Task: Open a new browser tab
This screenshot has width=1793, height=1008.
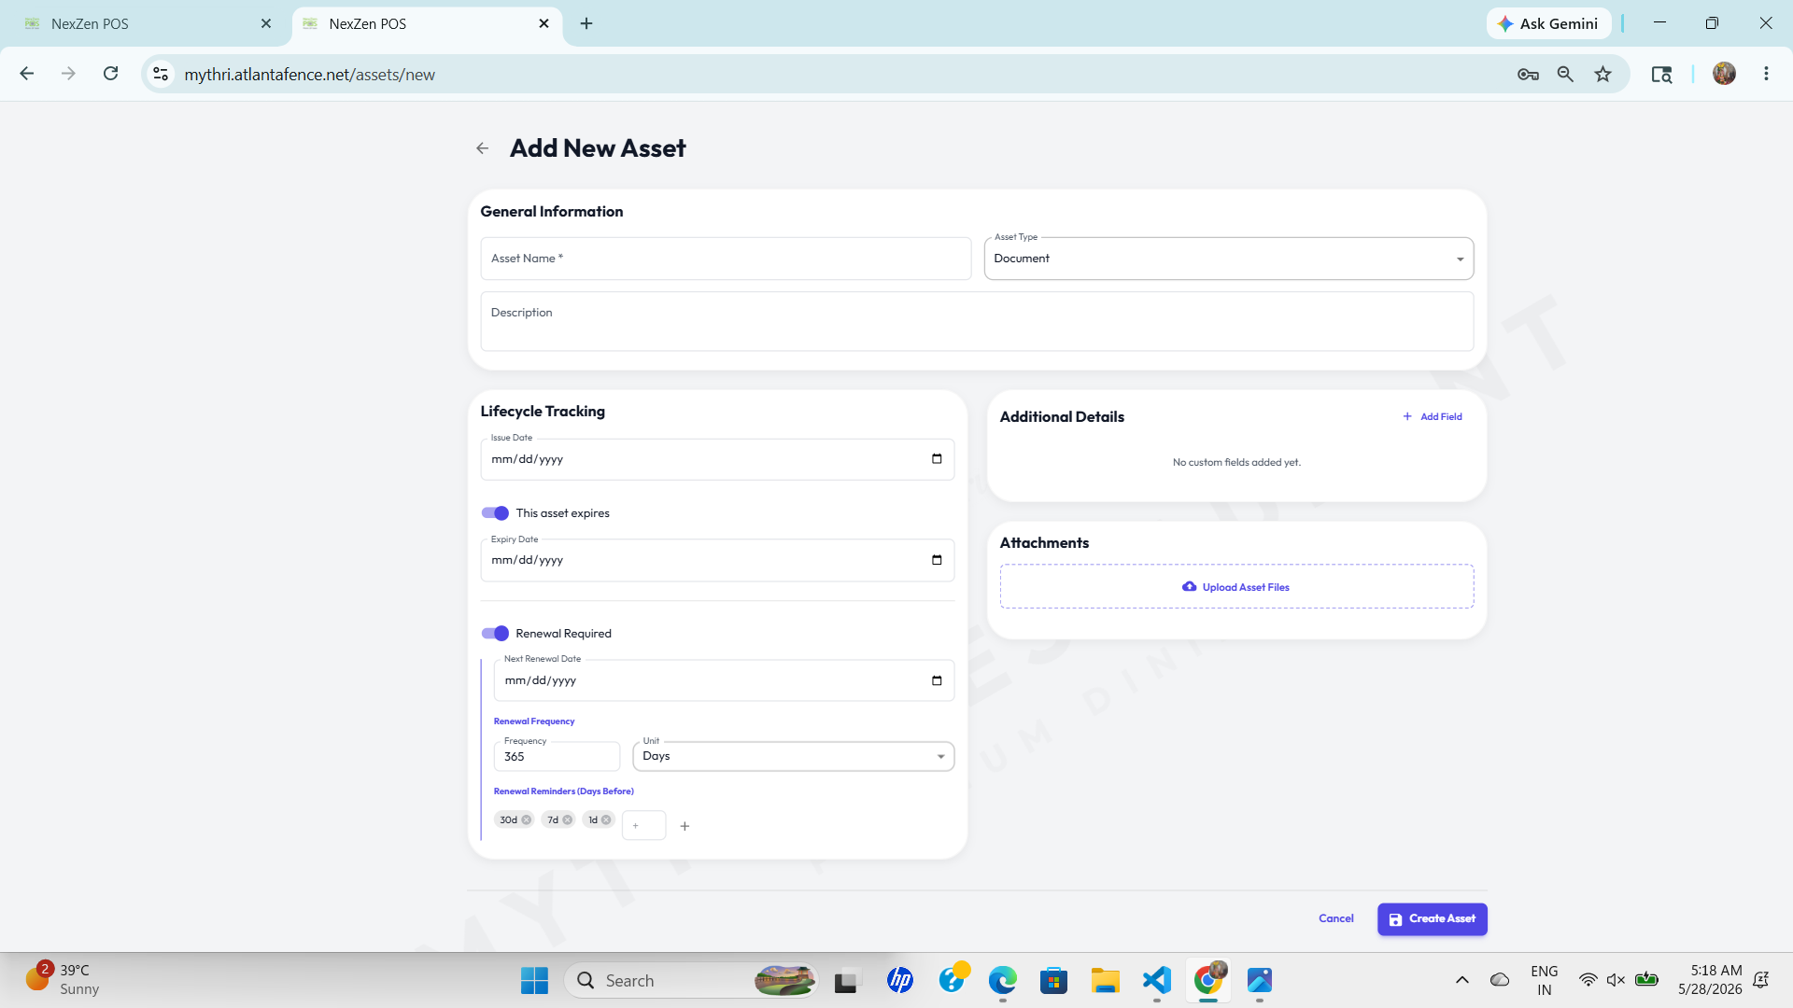Action: (x=586, y=23)
